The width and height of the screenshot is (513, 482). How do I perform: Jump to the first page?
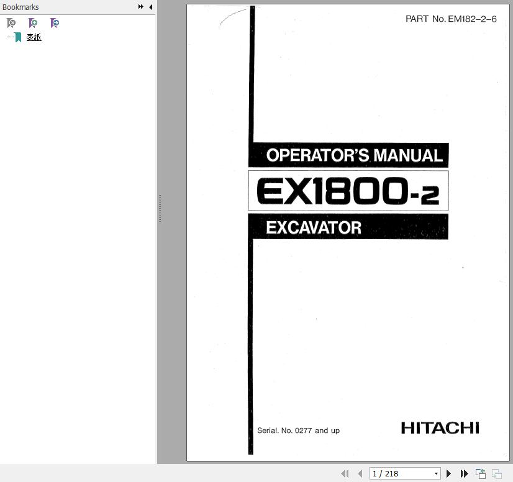[x=345, y=474]
